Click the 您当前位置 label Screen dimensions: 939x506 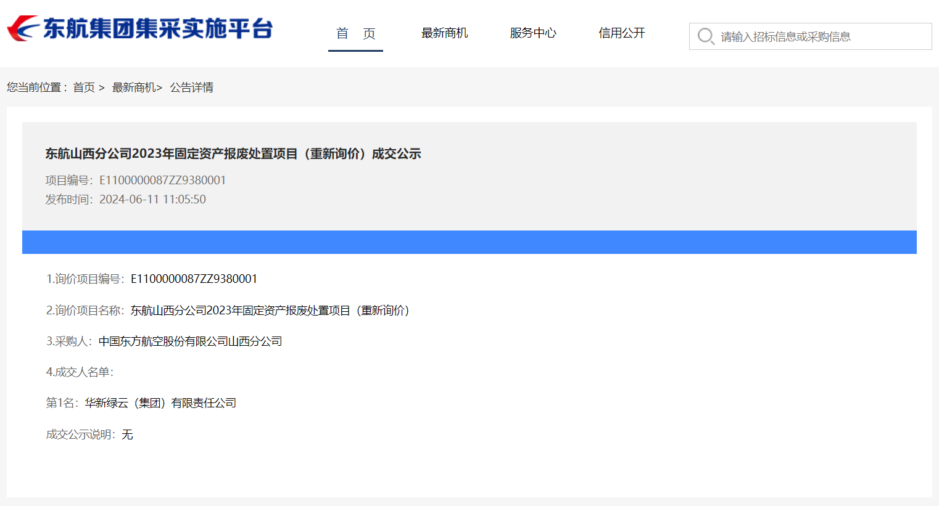tap(37, 88)
